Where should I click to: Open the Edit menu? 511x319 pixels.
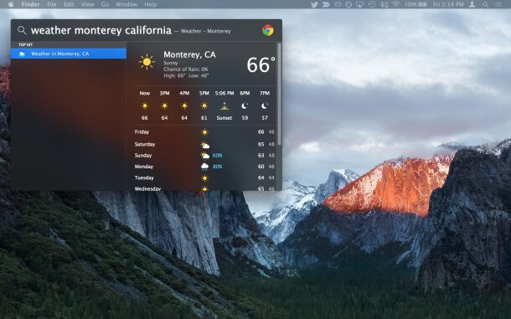point(69,4)
